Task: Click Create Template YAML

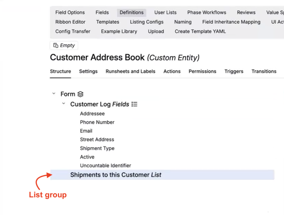Action: point(200,31)
